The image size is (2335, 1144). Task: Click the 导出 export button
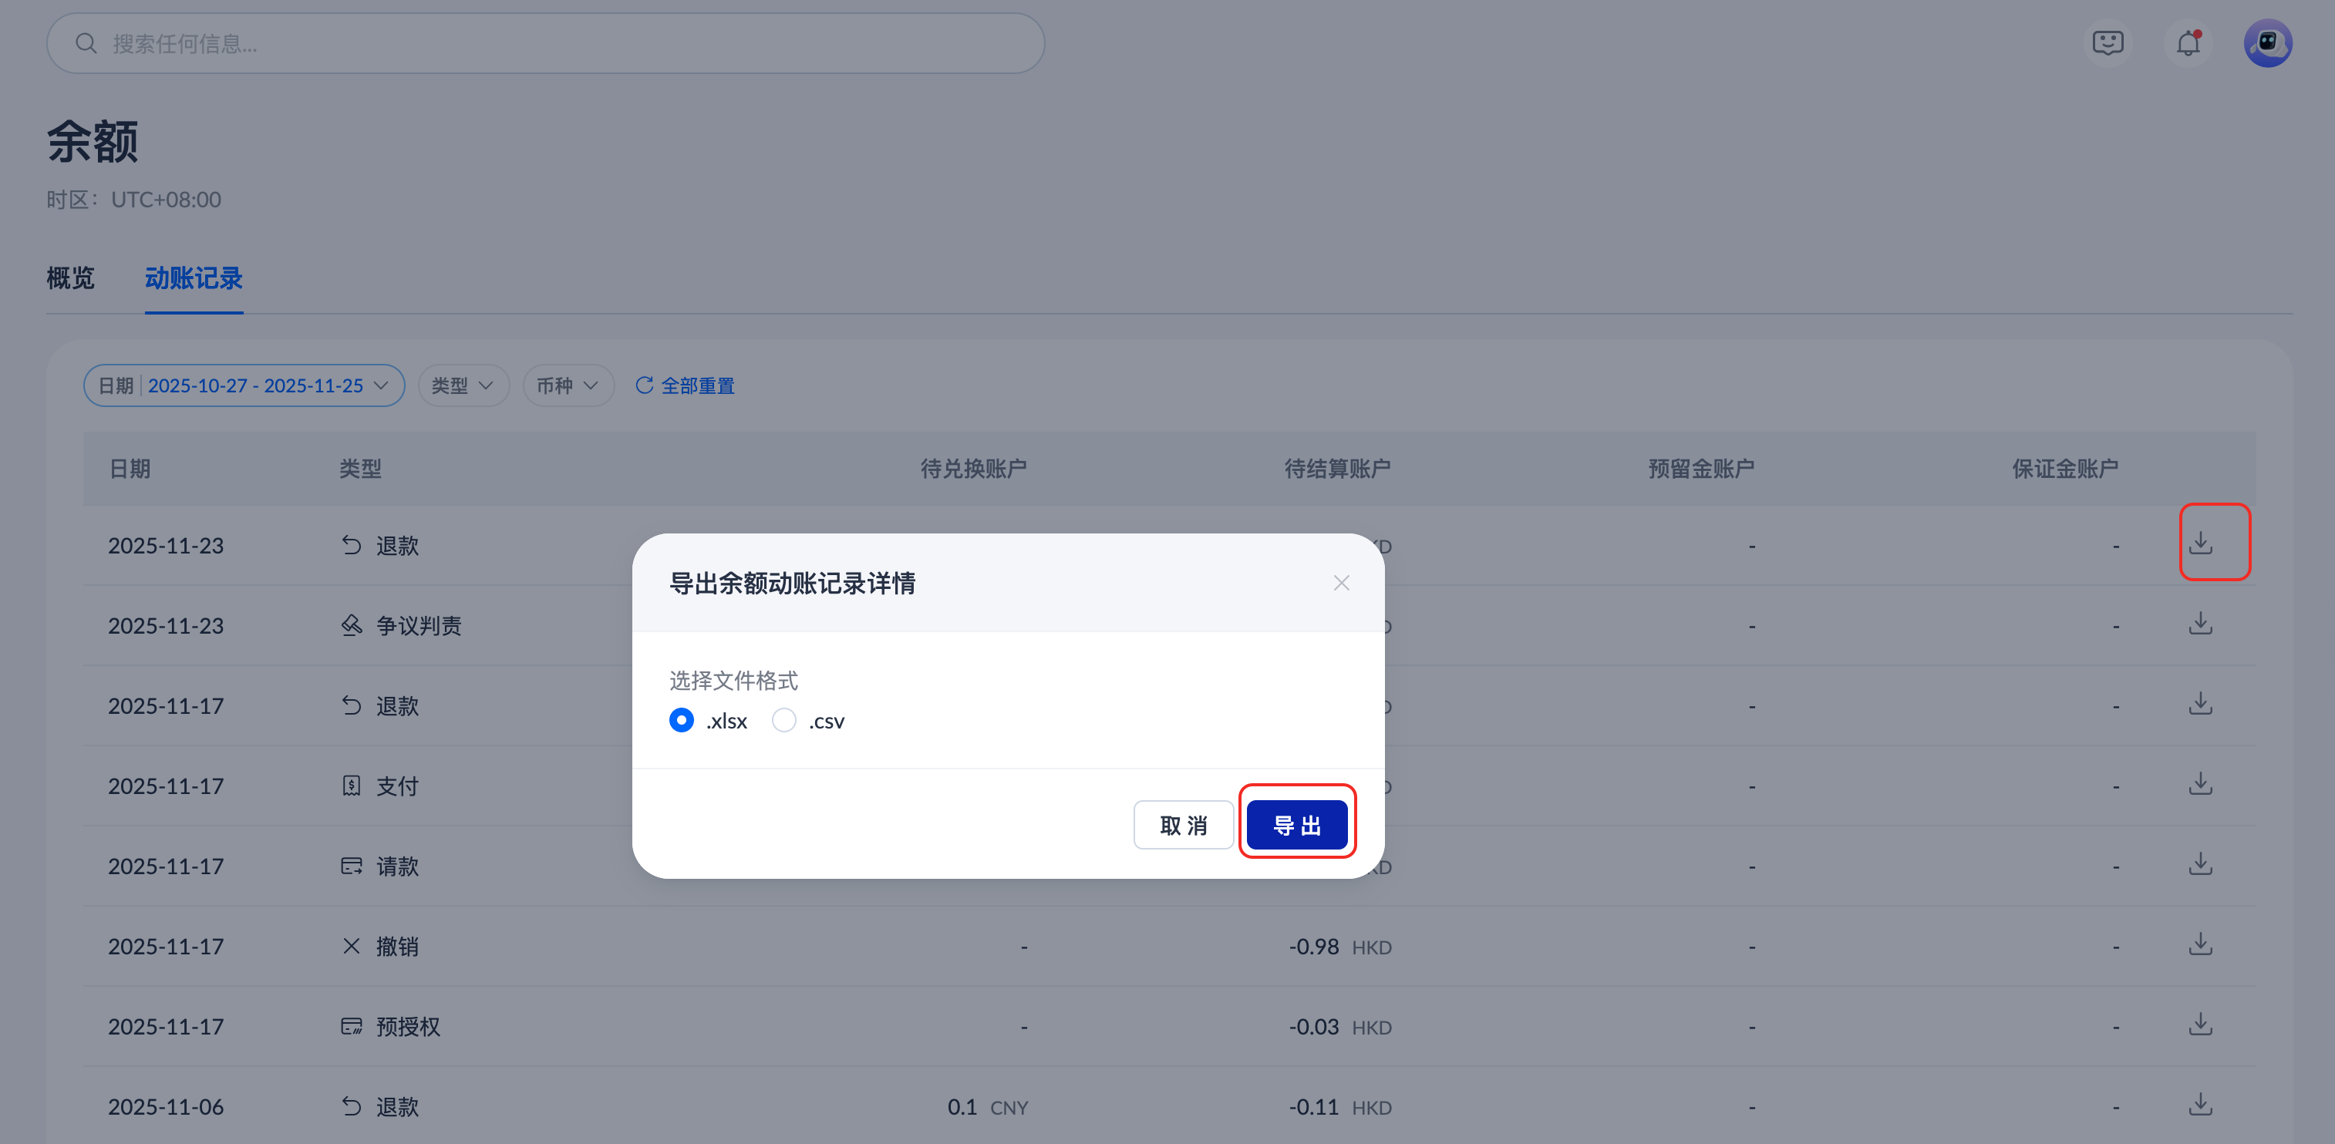point(1296,825)
